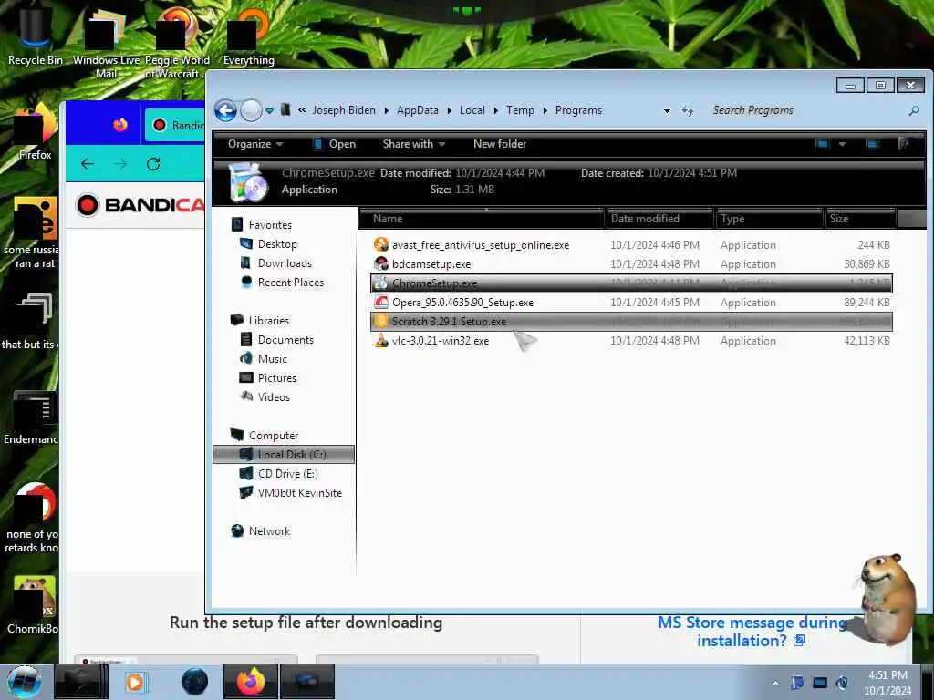Click New folder in toolbar
Viewport: 934px width, 700px height.
pyautogui.click(x=500, y=144)
